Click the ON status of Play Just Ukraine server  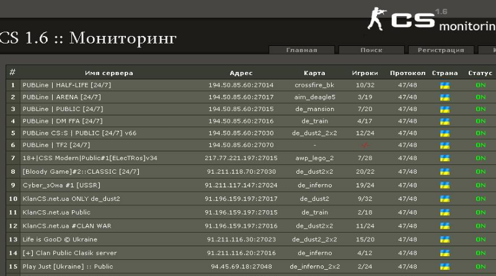[480, 267]
